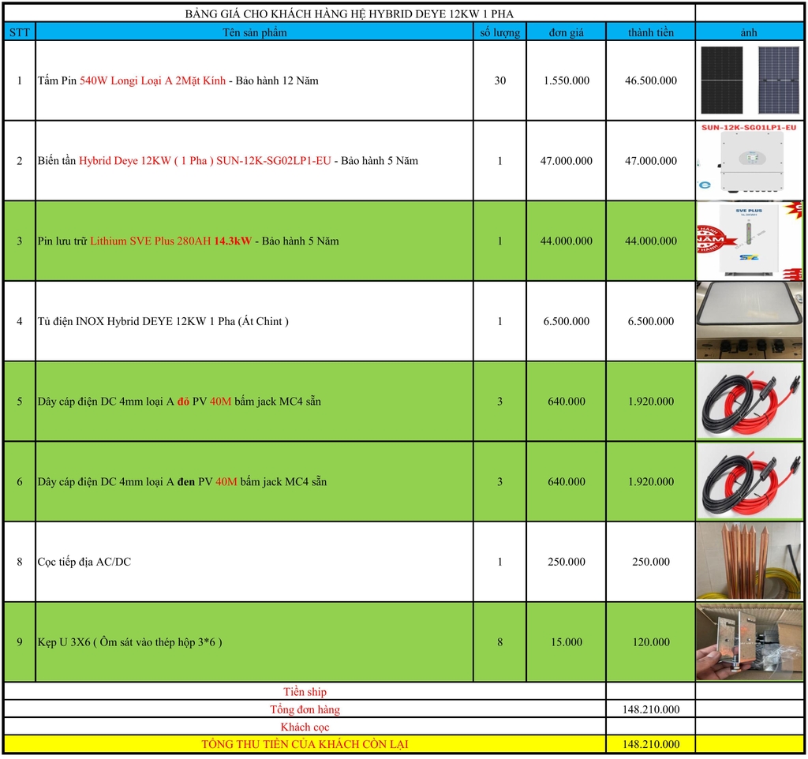Select quantity '3' in the black 'đen' cable row
Screen dimensions: 808x759
pyautogui.click(x=499, y=481)
